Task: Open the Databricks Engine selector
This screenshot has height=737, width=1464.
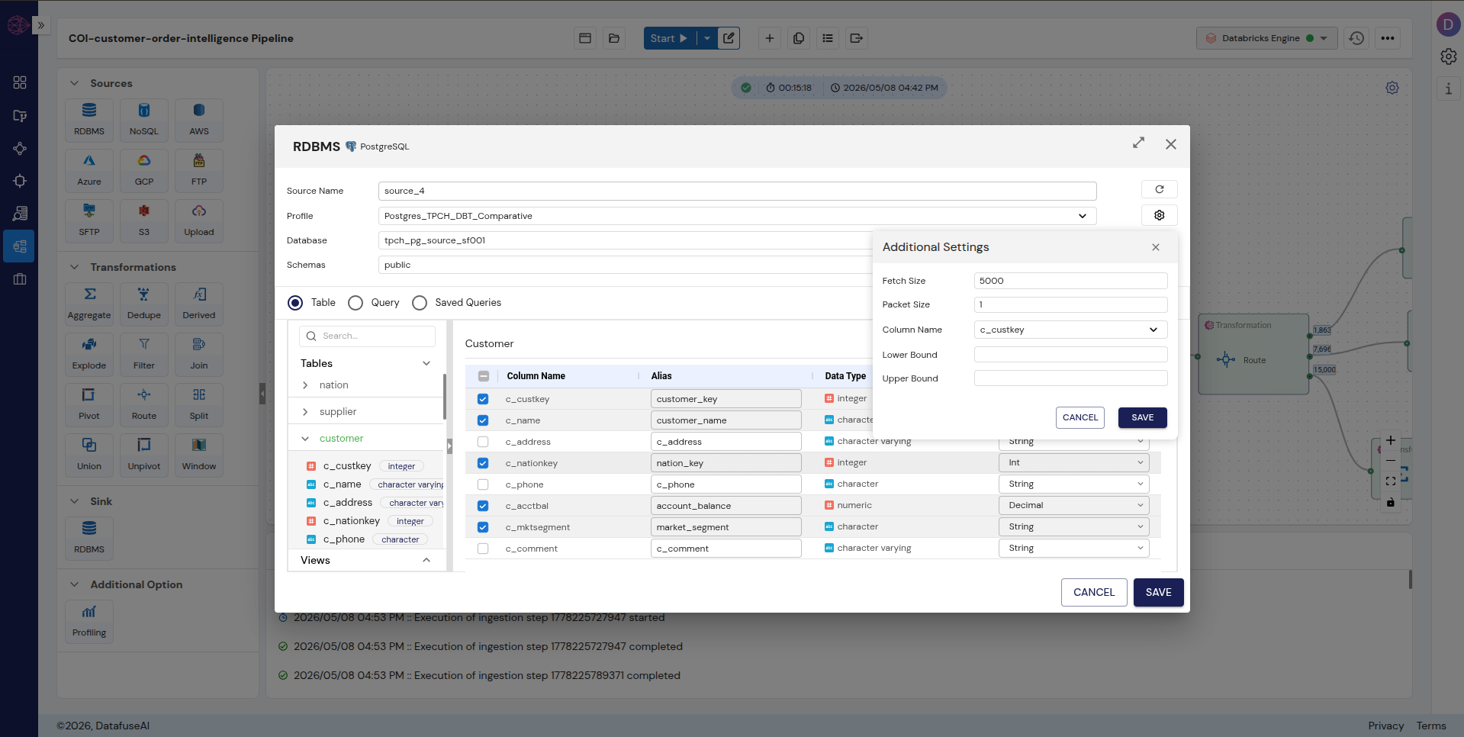Action: (x=1266, y=38)
